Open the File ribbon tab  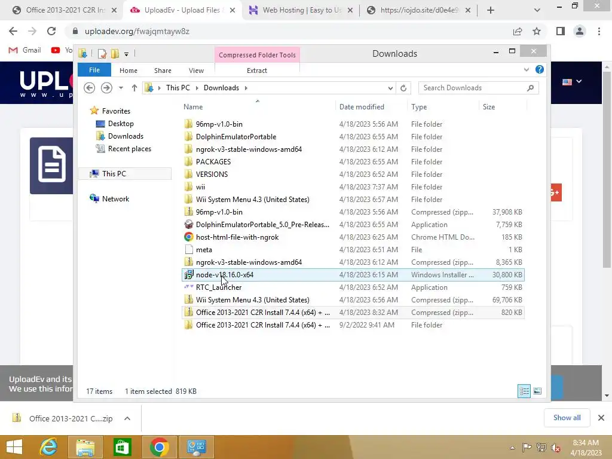(94, 70)
